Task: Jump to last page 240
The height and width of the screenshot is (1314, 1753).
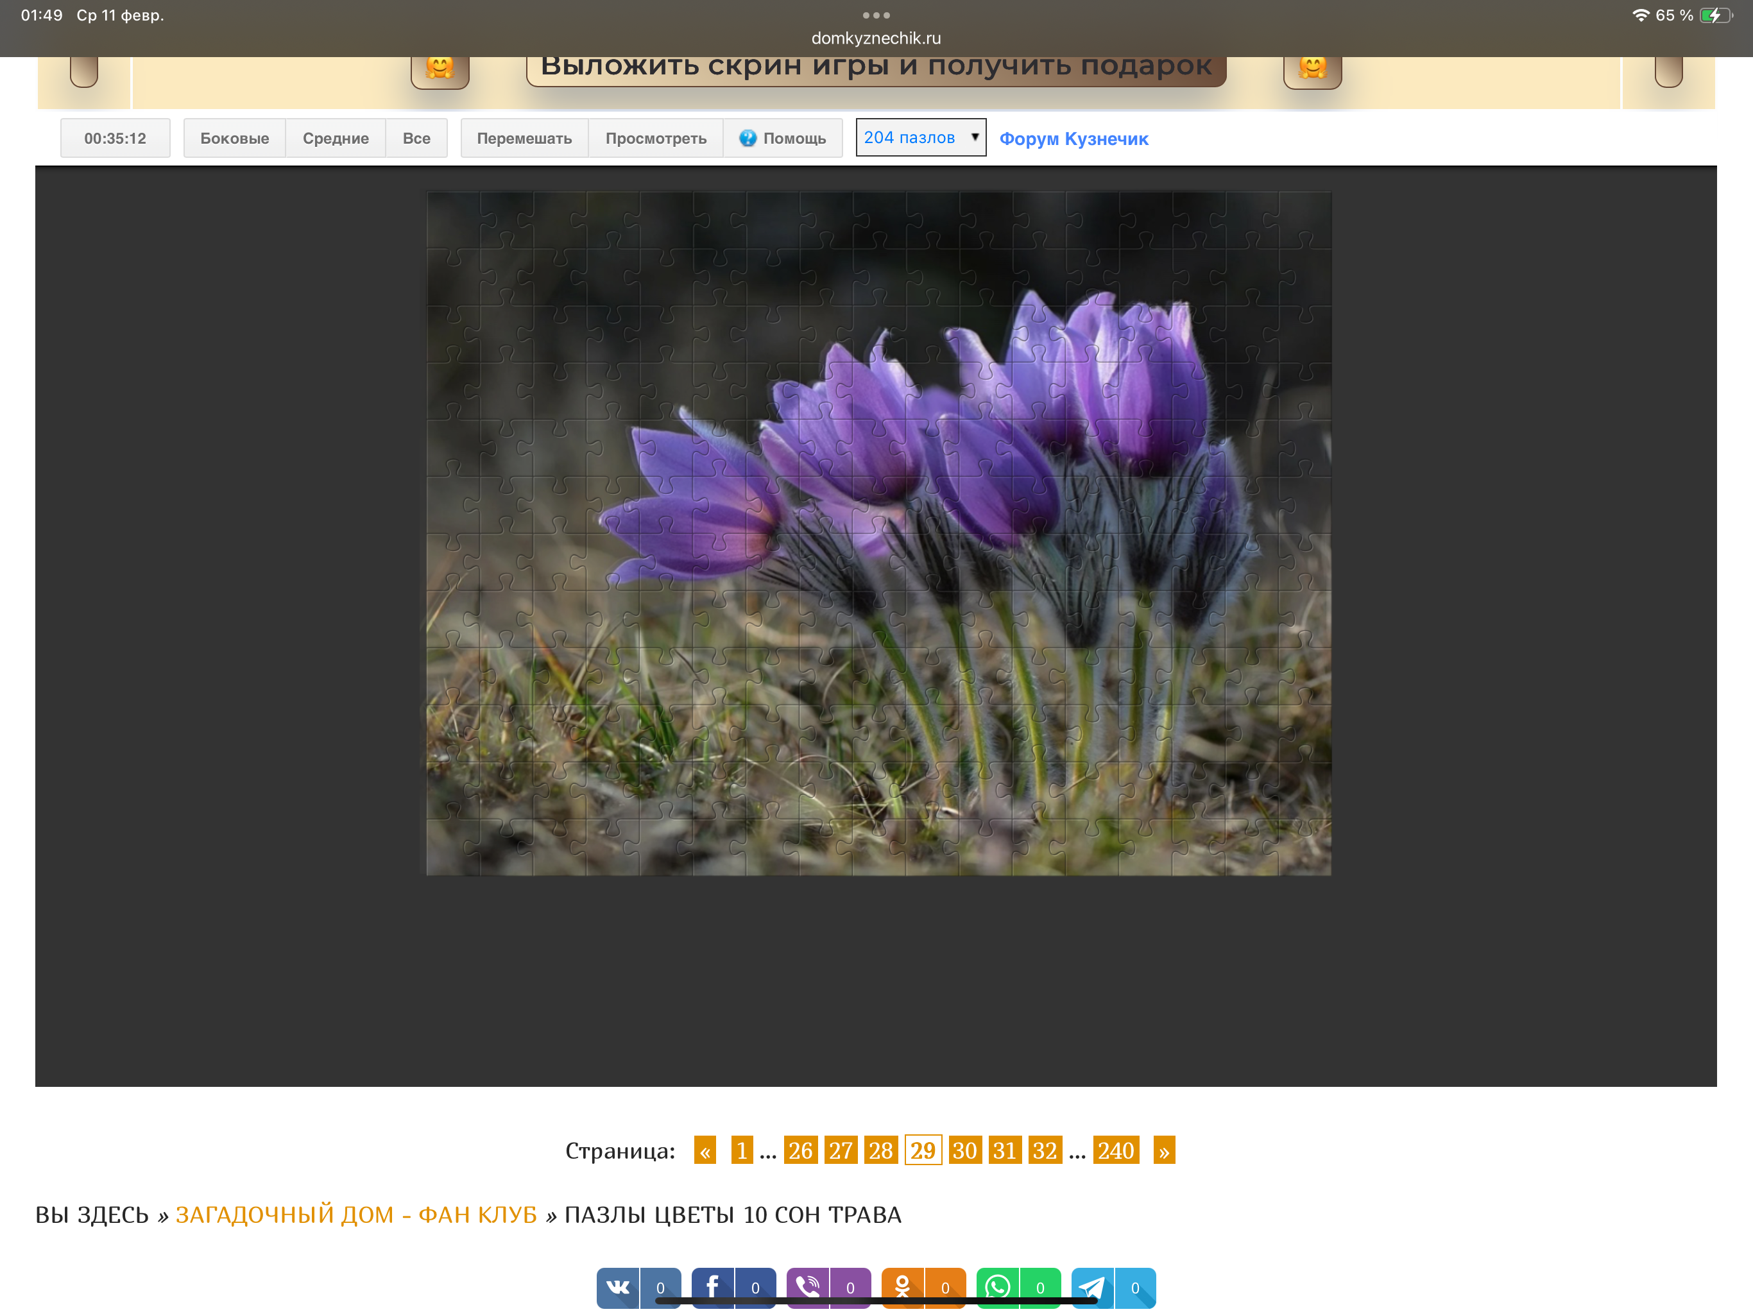Action: [x=1115, y=1150]
